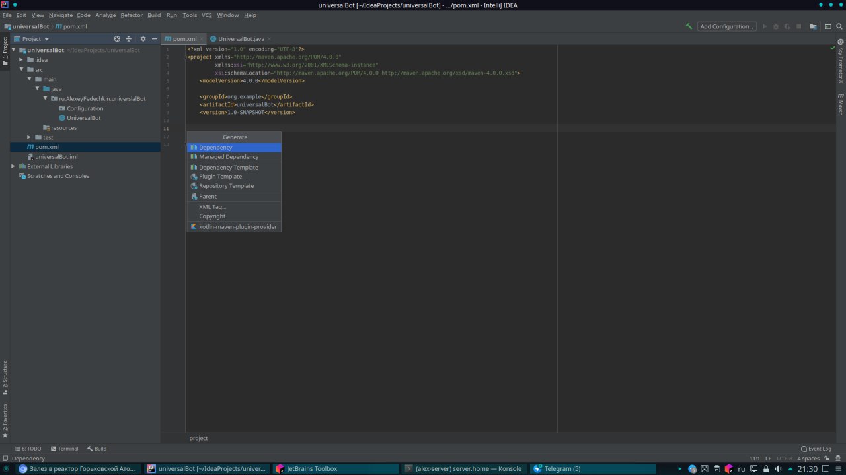Image resolution: width=846 pixels, height=475 pixels.
Task: Collapse universalBot root project node
Action: [13, 50]
